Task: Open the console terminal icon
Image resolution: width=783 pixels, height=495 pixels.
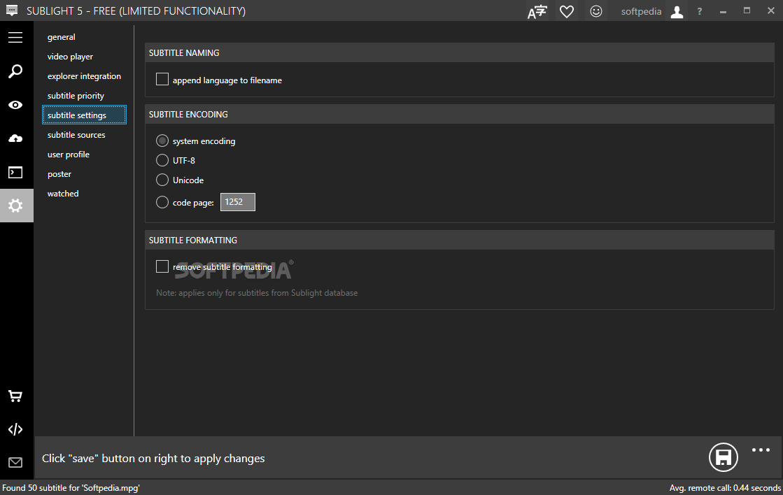Action: click(x=15, y=172)
